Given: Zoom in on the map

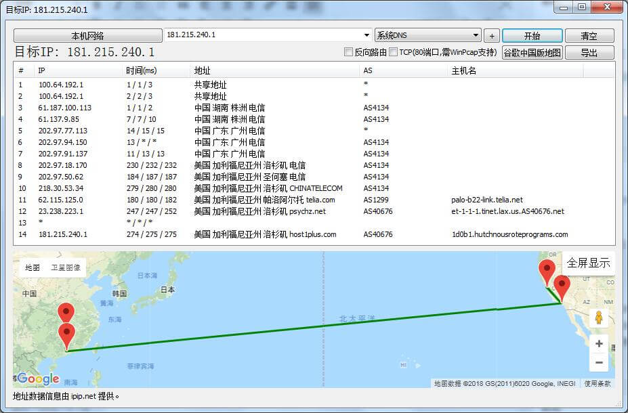Looking at the screenshot, I should pyautogui.click(x=599, y=343).
